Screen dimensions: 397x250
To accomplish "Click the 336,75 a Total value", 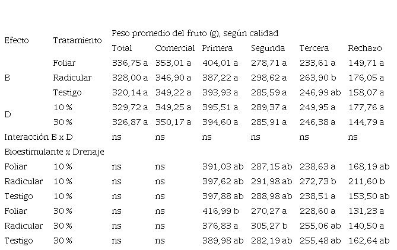I will (130, 63).
